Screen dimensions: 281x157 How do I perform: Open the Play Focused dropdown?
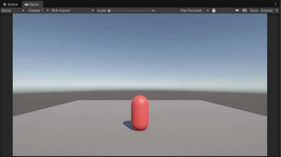194,10
